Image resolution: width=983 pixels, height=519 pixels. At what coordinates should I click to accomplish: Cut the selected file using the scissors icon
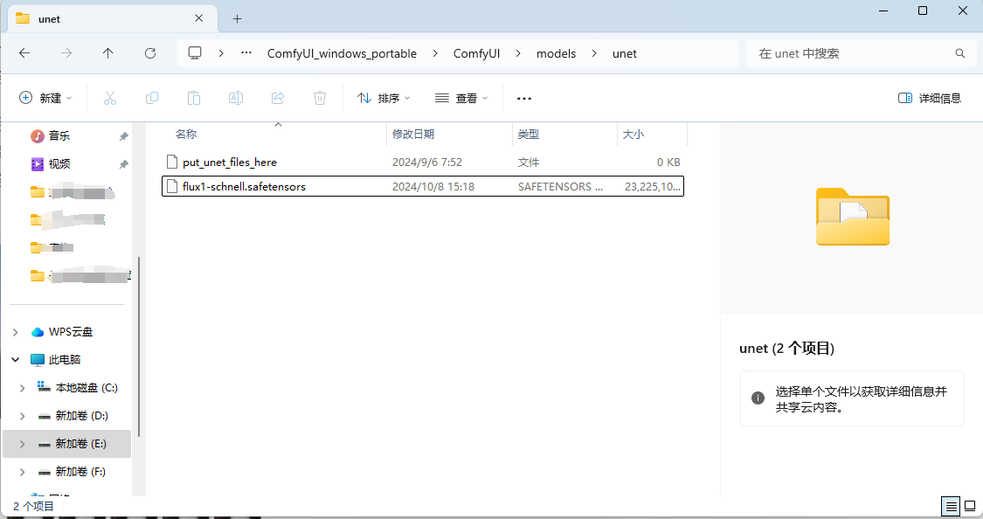pos(110,98)
